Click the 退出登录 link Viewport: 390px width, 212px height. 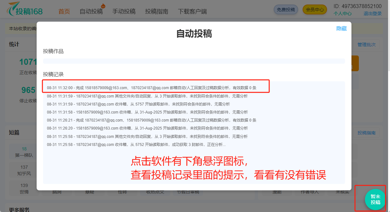coord(372,13)
